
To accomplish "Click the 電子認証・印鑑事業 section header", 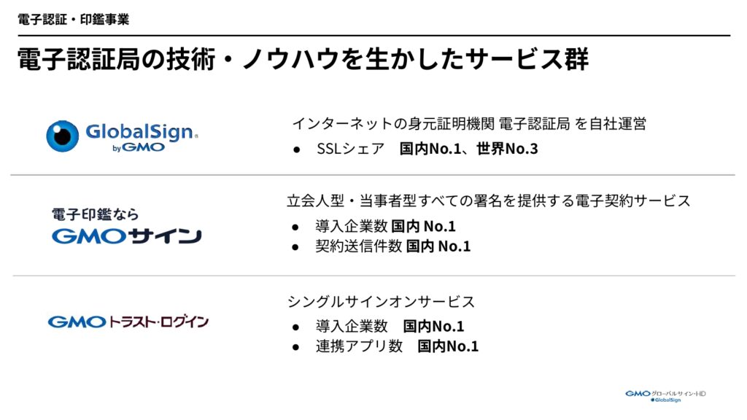I will pyautogui.click(x=74, y=20).
